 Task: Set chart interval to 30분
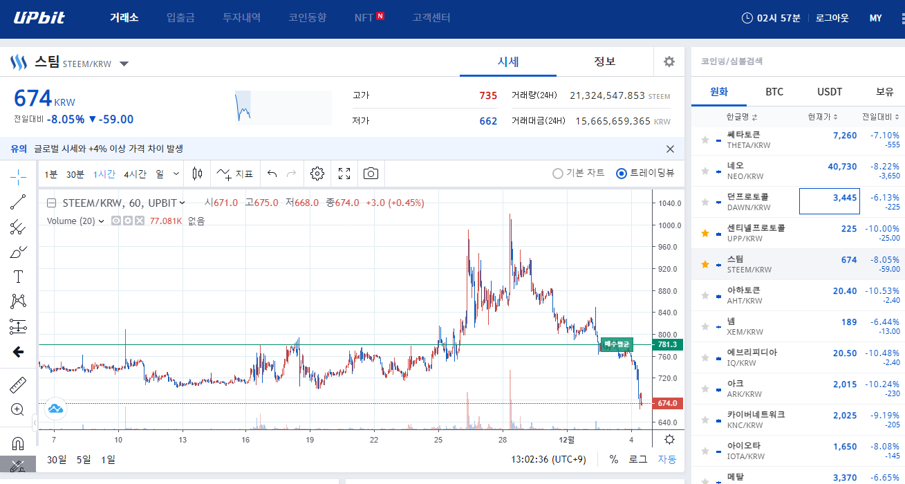tap(75, 174)
